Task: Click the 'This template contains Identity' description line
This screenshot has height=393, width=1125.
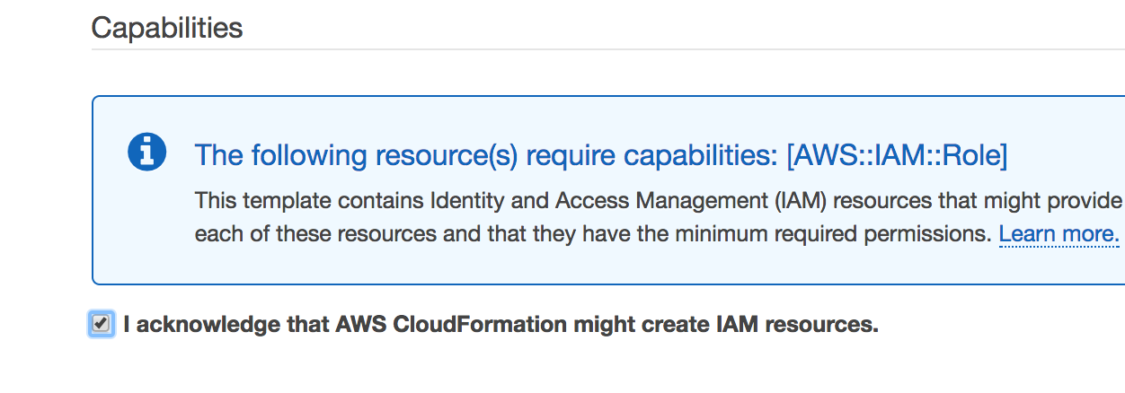Action: tap(660, 199)
